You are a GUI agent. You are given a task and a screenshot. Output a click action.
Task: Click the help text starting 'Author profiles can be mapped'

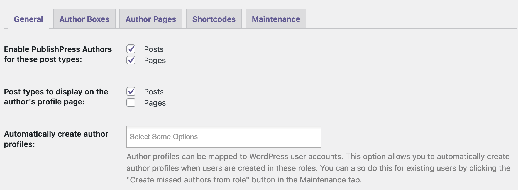tap(318, 168)
